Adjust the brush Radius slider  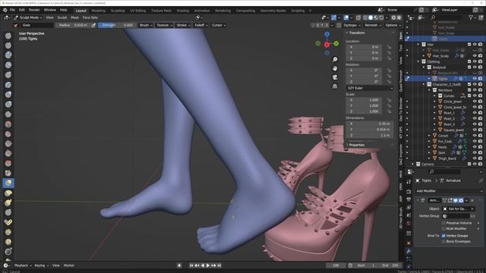click(x=73, y=25)
